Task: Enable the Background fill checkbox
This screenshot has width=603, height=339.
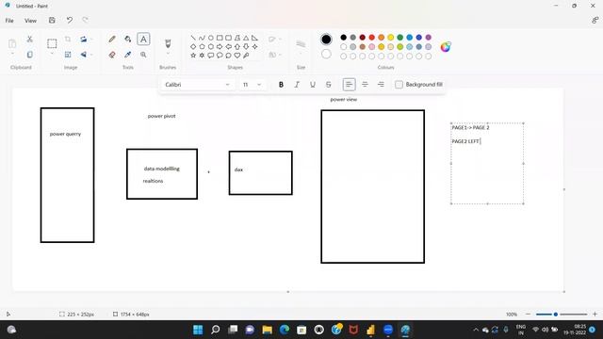Action: point(399,85)
